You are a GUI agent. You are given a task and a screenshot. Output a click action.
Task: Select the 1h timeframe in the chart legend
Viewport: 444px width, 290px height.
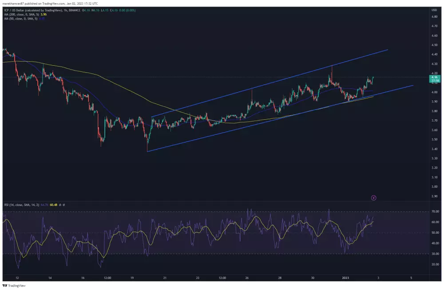65,10
